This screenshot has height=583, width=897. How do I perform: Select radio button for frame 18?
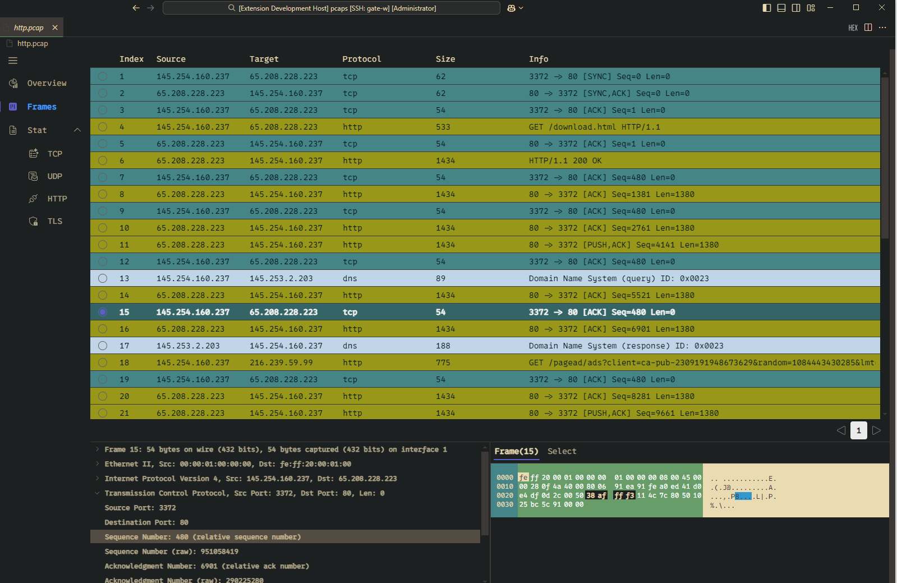pos(103,362)
